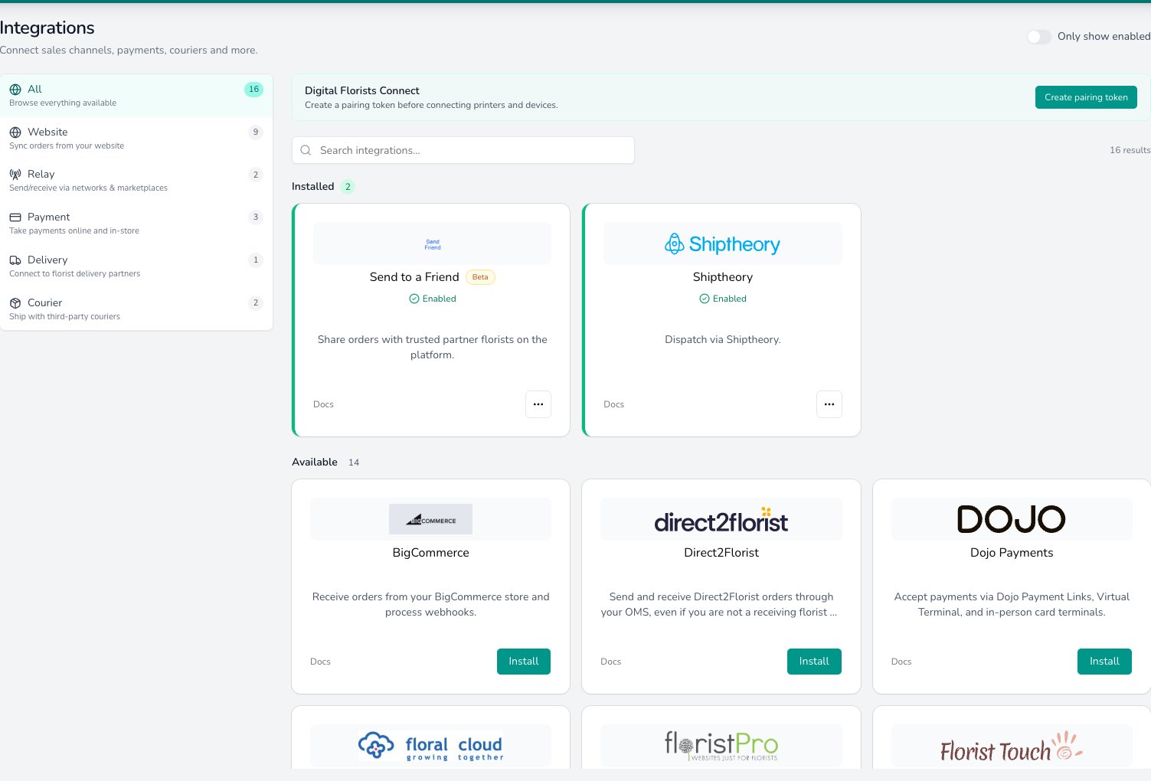Select the All integrations category
Image resolution: width=1151 pixels, height=781 pixels.
pos(136,96)
